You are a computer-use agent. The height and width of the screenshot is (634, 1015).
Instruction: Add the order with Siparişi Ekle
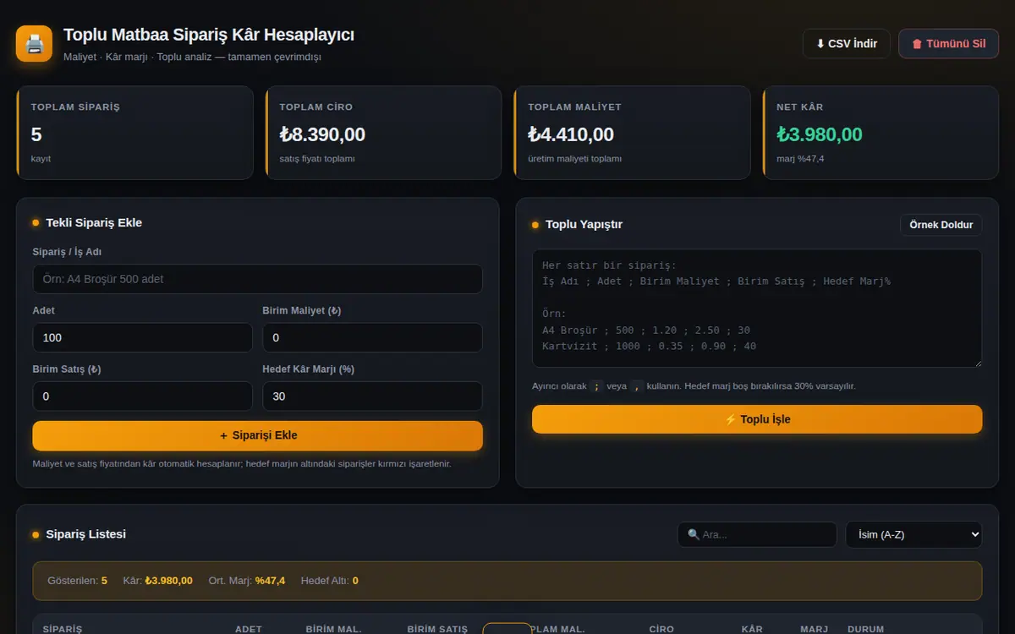pos(258,435)
